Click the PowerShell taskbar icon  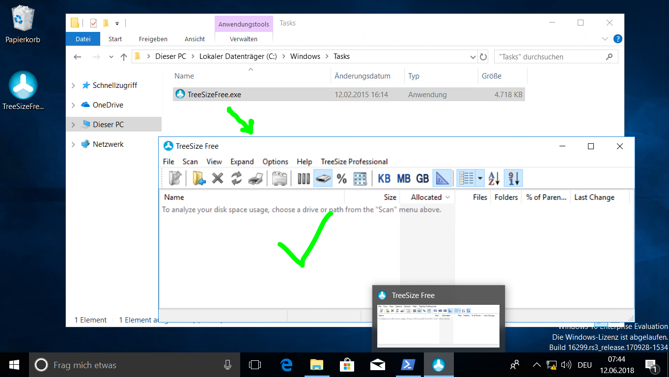[409, 365]
